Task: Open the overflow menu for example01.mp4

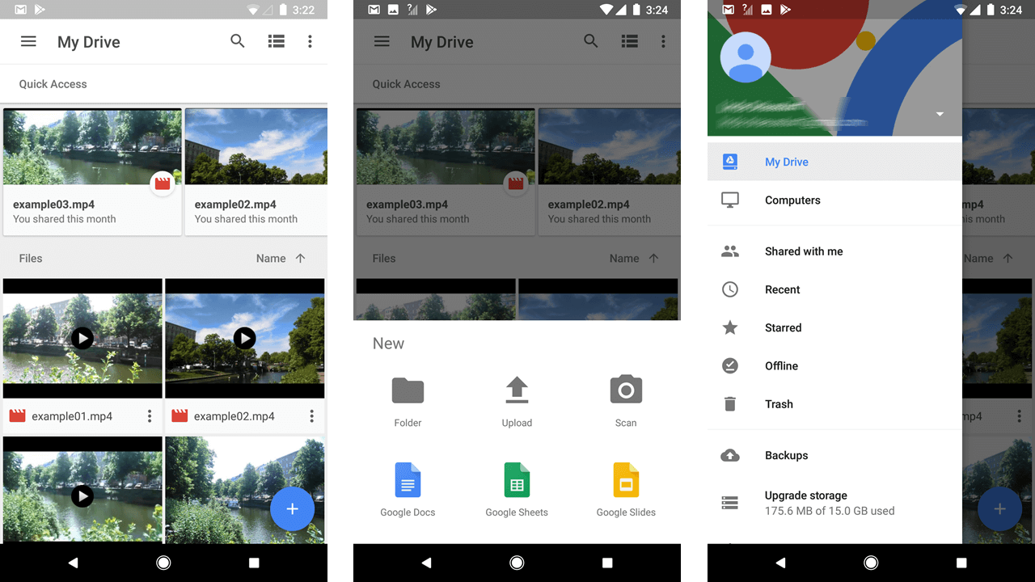Action: tap(149, 415)
